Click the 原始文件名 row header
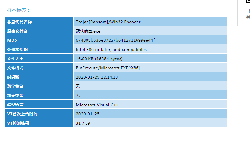 39,31
